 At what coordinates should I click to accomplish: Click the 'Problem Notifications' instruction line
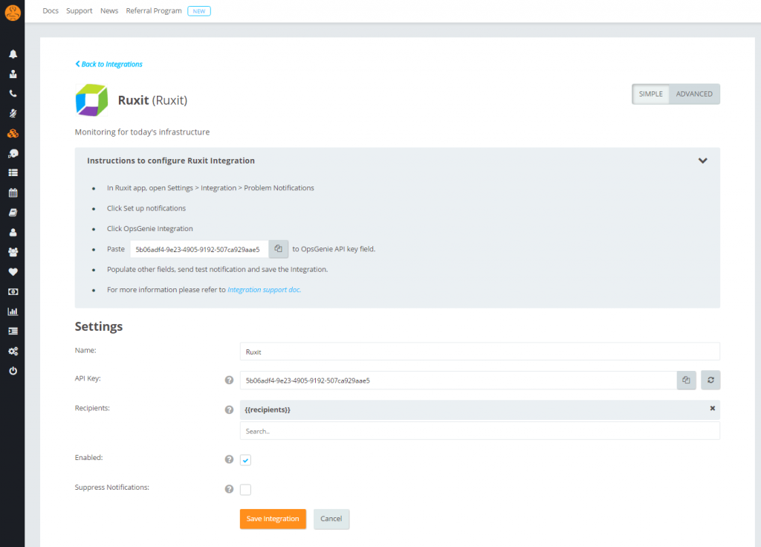pos(210,188)
